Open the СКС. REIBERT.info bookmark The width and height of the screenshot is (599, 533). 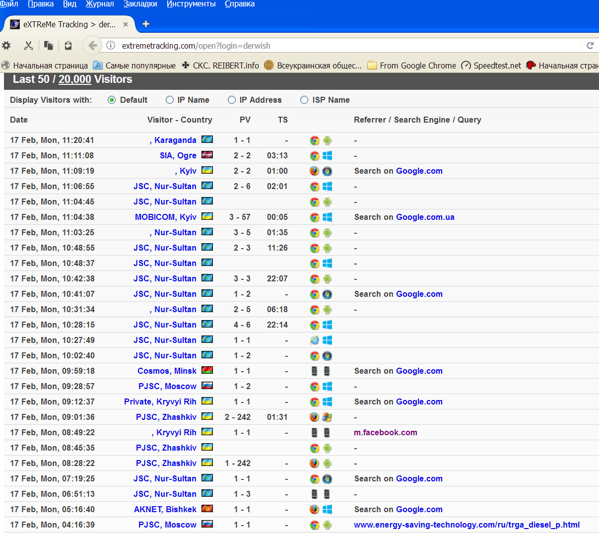pos(220,66)
